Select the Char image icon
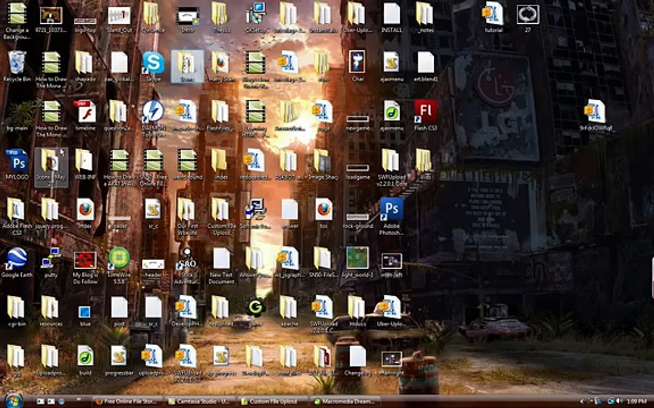The height and width of the screenshot is (408, 654). click(x=358, y=66)
